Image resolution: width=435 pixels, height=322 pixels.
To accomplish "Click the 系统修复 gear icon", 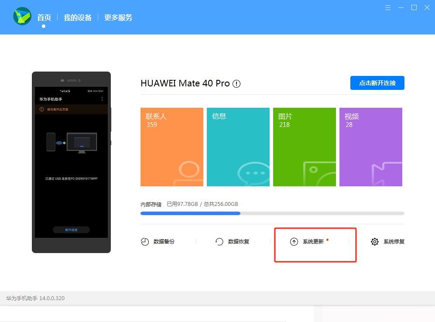I will (x=375, y=242).
